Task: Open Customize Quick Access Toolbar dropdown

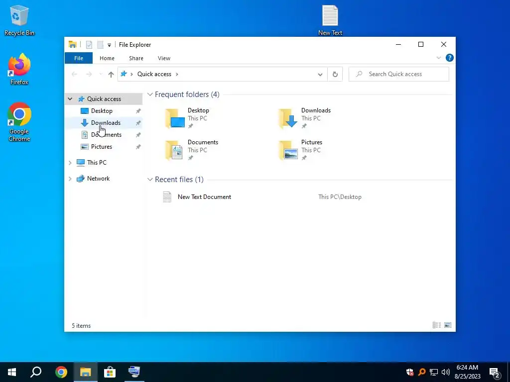Action: coord(109,45)
